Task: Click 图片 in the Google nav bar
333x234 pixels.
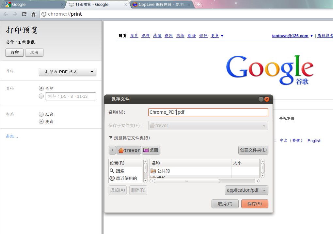Action: click(134, 36)
